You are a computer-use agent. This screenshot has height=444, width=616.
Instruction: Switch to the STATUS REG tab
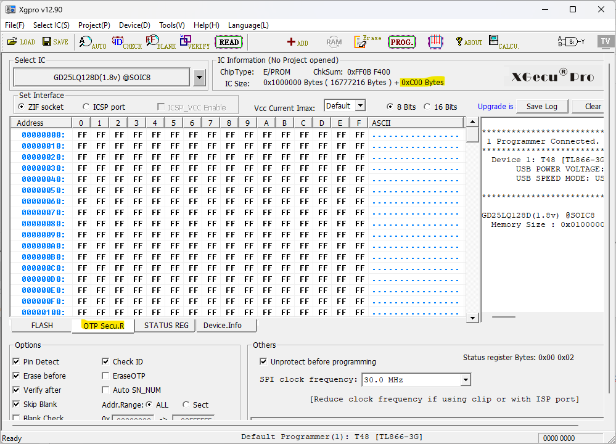click(166, 326)
